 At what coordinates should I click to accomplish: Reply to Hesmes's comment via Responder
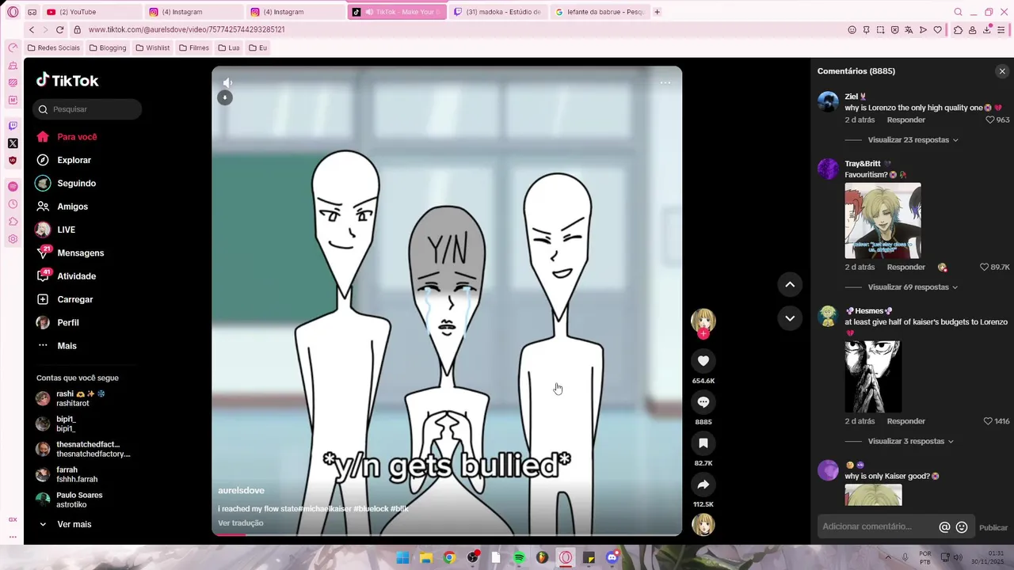coord(905,421)
